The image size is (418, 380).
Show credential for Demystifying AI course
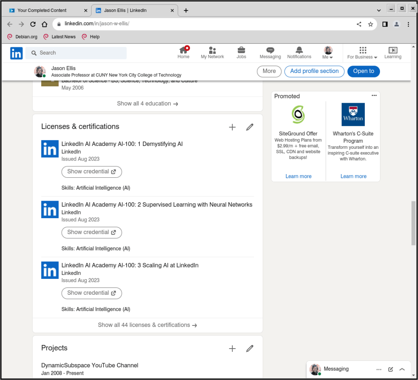92,172
